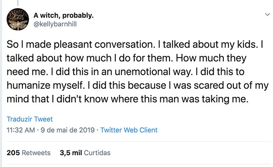Select the "Retweets" label text

coord(36,153)
